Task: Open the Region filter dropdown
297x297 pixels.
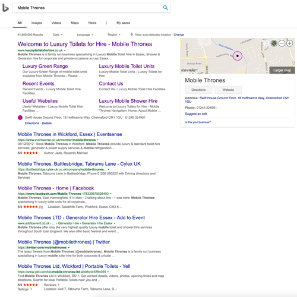Action: pos(114,34)
